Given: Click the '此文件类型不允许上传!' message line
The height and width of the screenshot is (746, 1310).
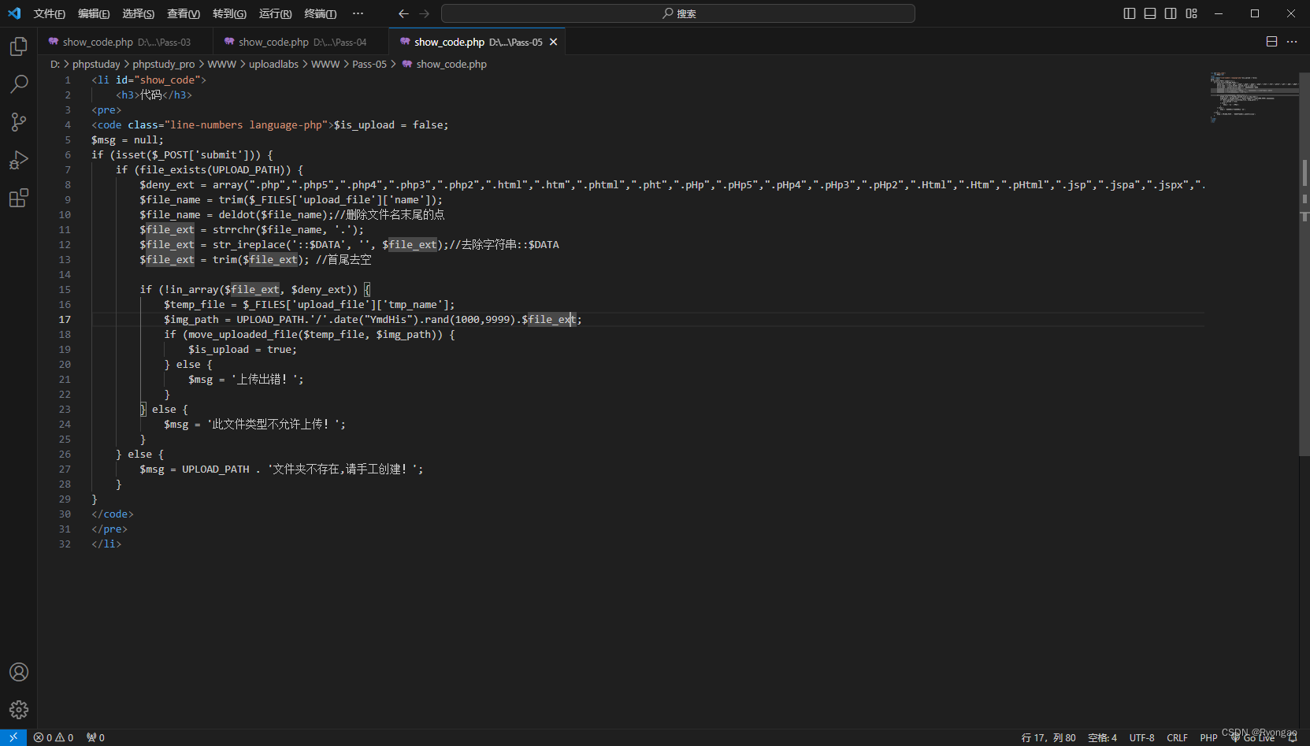Looking at the screenshot, I should pyautogui.click(x=254, y=424).
